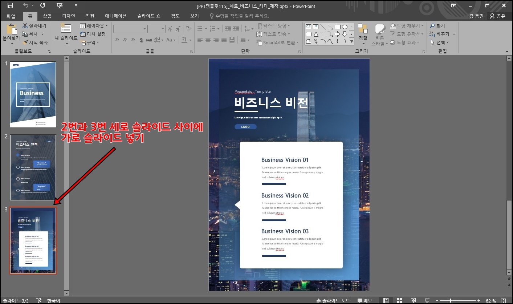Open the 선택 select dropdown
Screen dimensions: 513x304
click(x=439, y=42)
